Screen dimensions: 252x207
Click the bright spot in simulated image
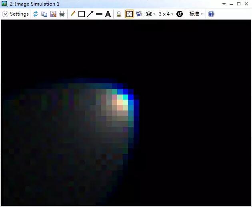pyautogui.click(x=120, y=103)
